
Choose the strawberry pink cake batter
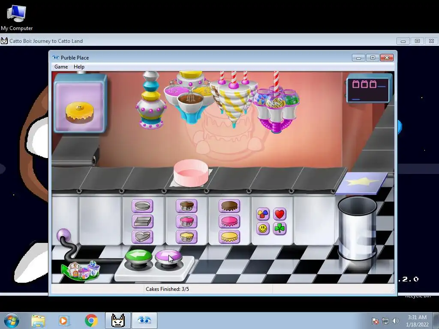point(186,221)
